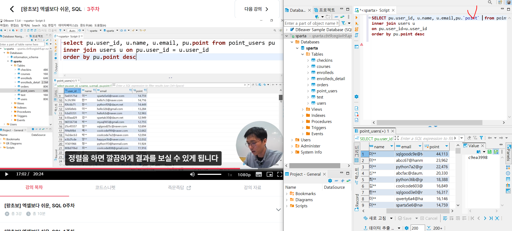Click the SQL filter expression field
Screen dimensions: 512x231
[426, 138]
